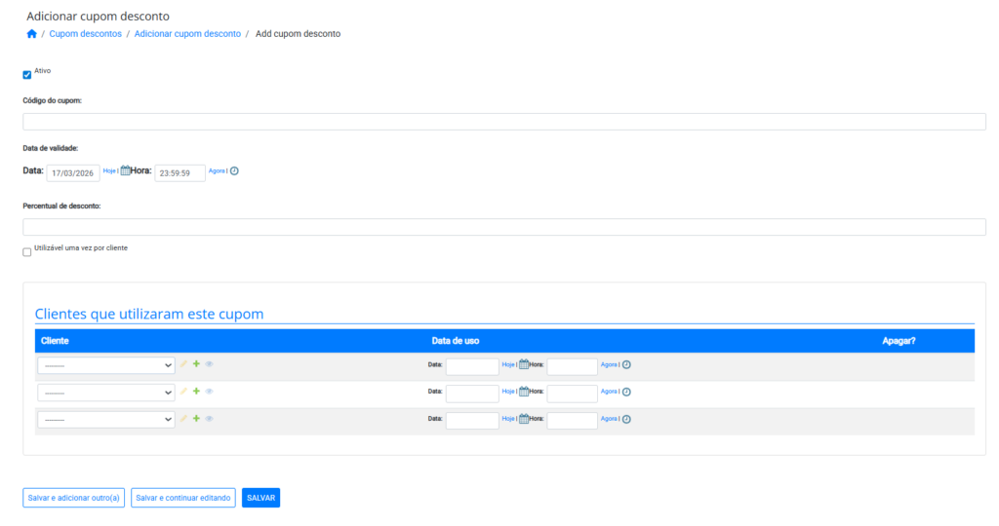Screen dimensions: 999x526
Task: Open calendar picker beside validity date
Action: 125,170
